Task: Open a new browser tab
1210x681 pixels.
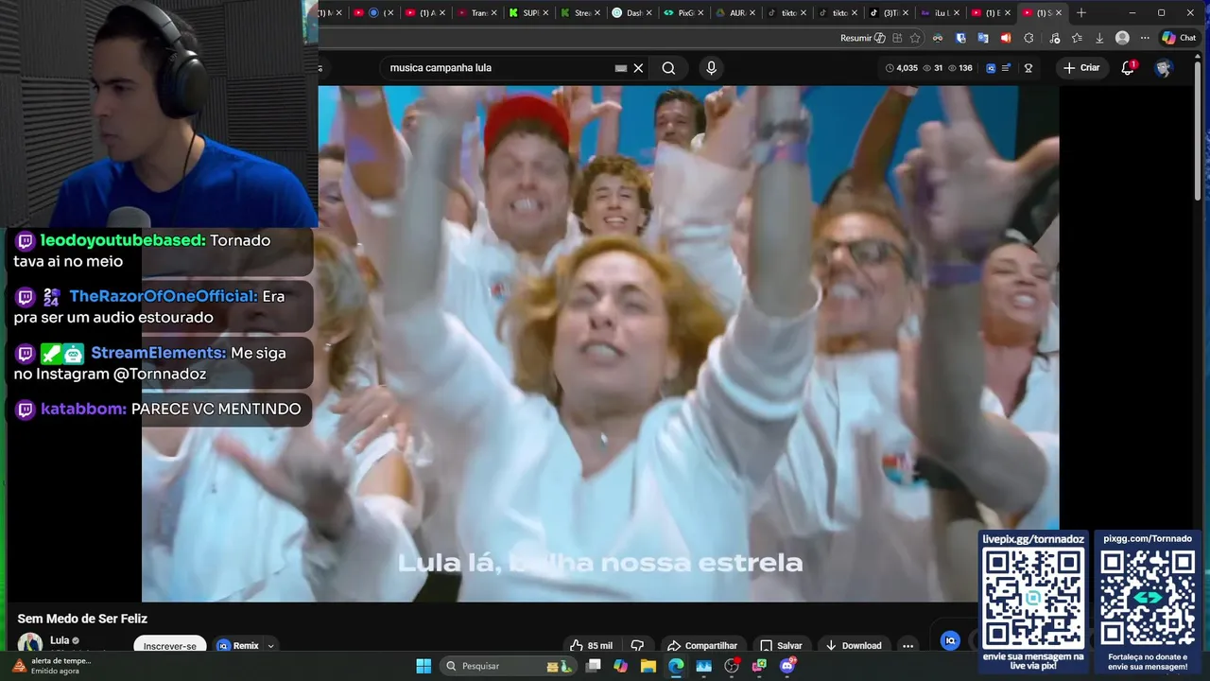Action: 1081,12
